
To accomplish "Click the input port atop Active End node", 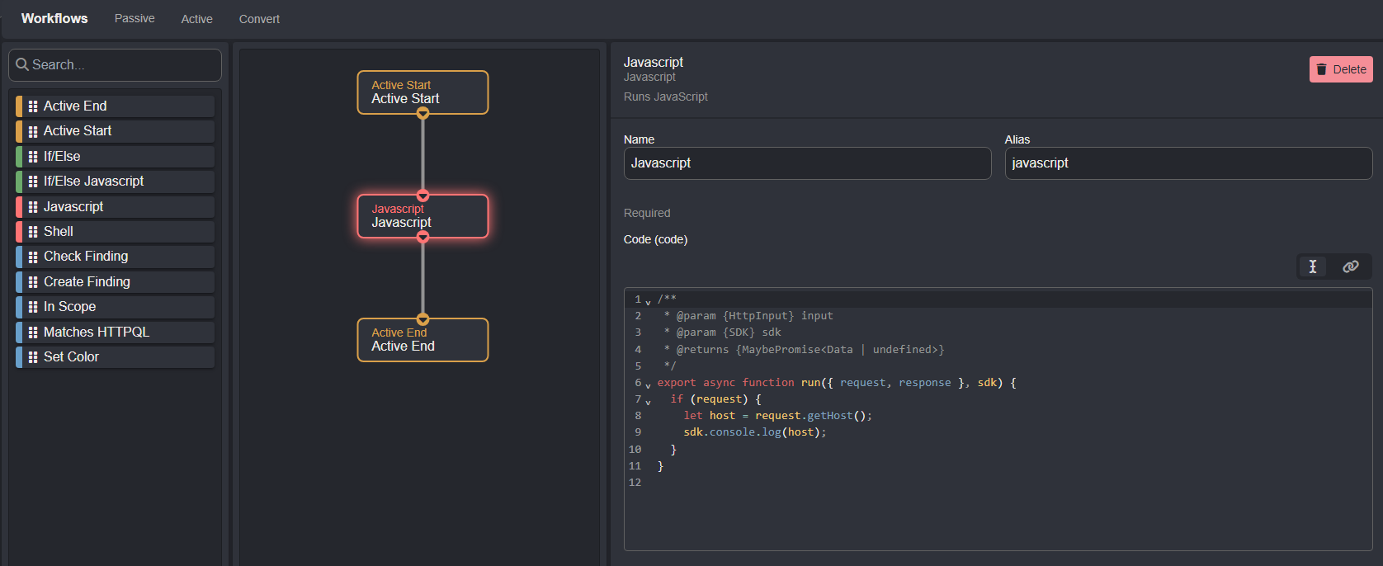I will [x=422, y=319].
